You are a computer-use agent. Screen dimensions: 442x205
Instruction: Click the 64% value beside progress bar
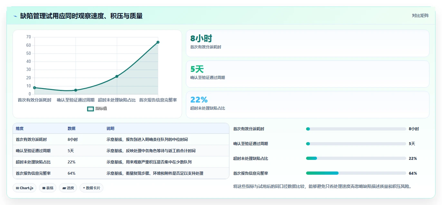pos(413,173)
